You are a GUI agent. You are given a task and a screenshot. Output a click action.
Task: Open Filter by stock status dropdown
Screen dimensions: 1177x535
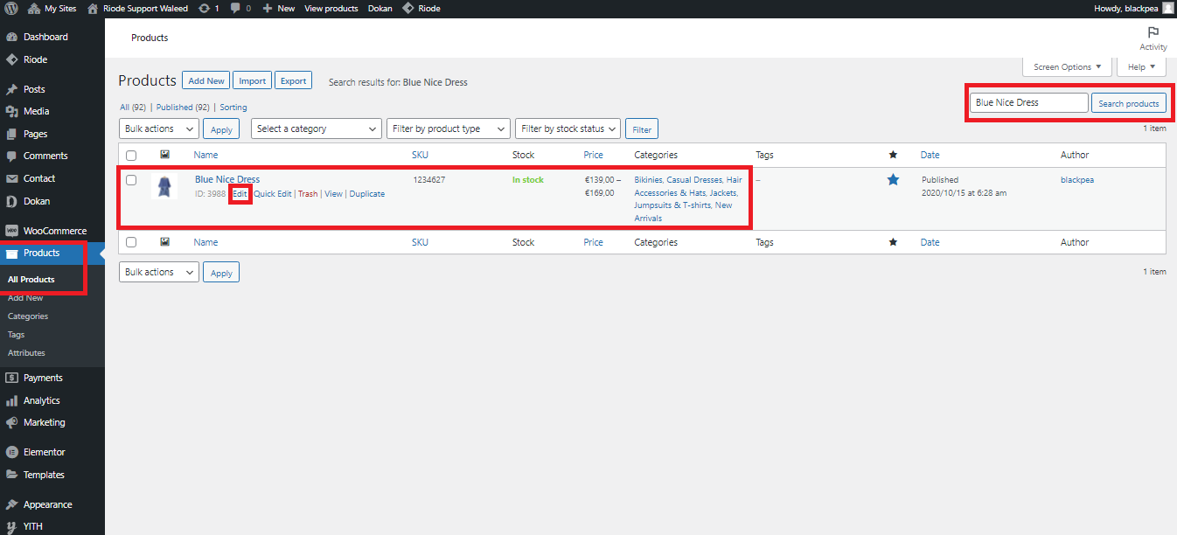(x=568, y=129)
